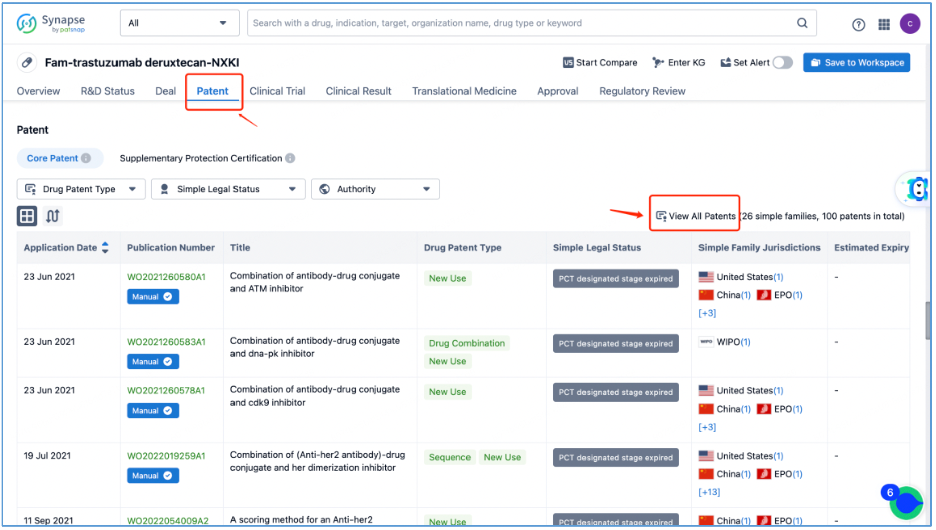936x530 pixels.
Task: Open patent WO2022054009A2 link
Action: (x=168, y=521)
